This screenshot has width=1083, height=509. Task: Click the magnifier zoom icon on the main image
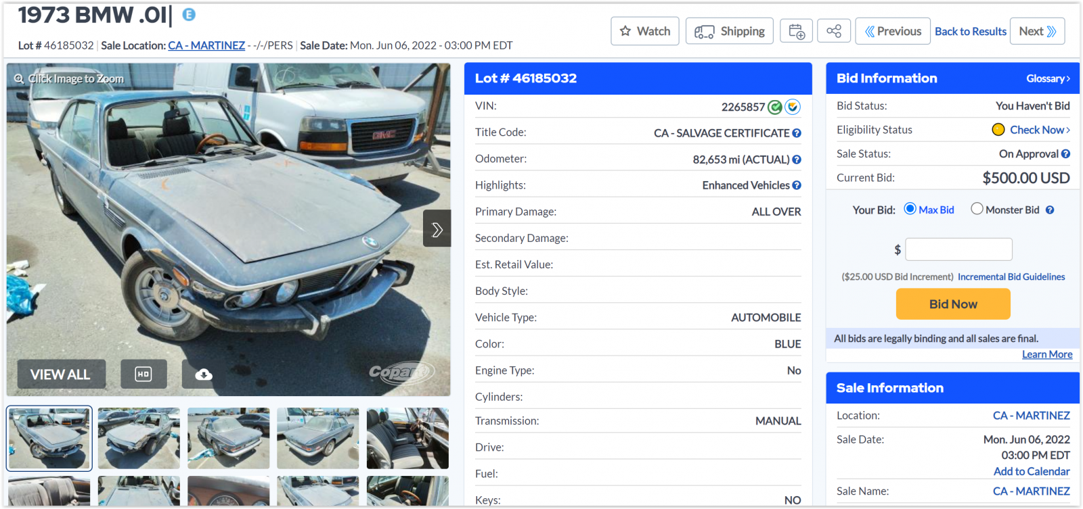click(x=19, y=78)
